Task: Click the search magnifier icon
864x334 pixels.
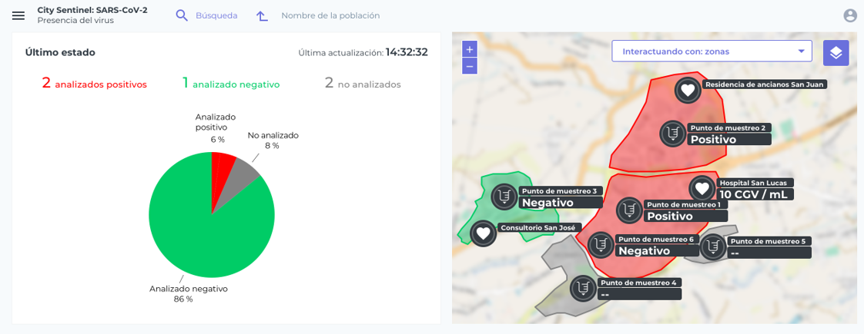Action: (182, 15)
